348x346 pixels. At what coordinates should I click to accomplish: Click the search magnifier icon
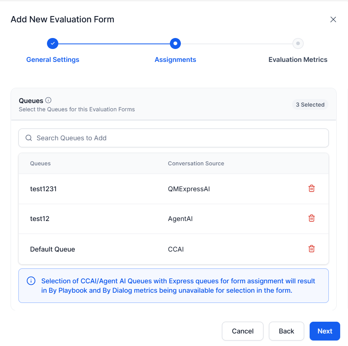click(x=29, y=138)
